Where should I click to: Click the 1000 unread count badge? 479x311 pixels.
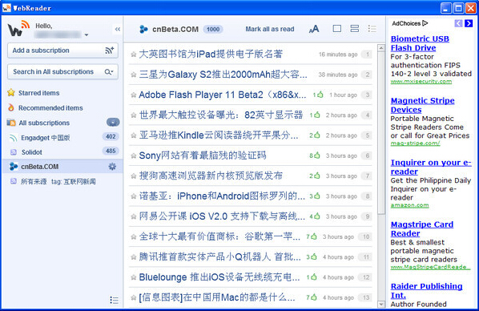[213, 29]
